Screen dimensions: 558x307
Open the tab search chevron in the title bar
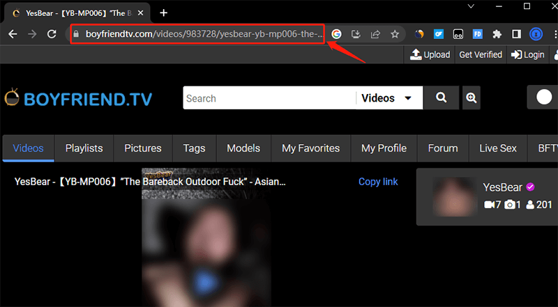[471, 6]
